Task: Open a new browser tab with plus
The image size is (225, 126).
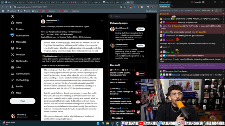Action: point(136,2)
